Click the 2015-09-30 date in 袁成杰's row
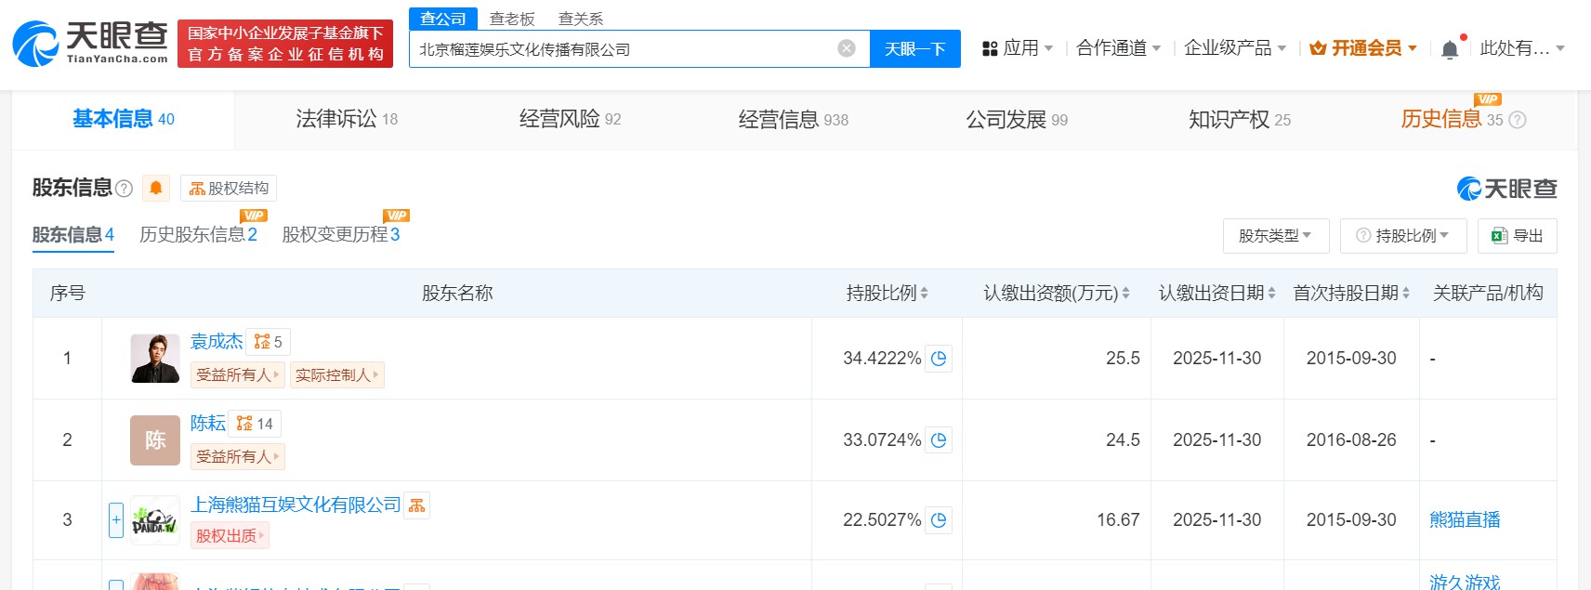This screenshot has width=1591, height=590. pos(1351,359)
